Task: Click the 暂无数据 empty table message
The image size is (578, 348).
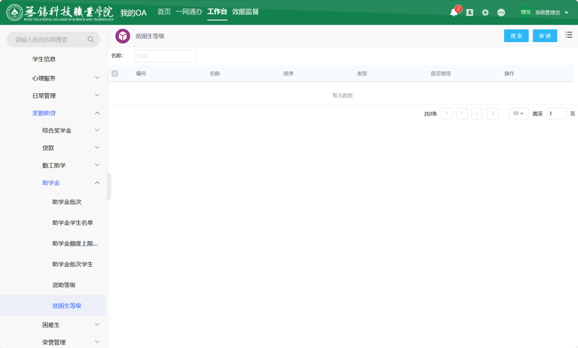Action: click(342, 95)
